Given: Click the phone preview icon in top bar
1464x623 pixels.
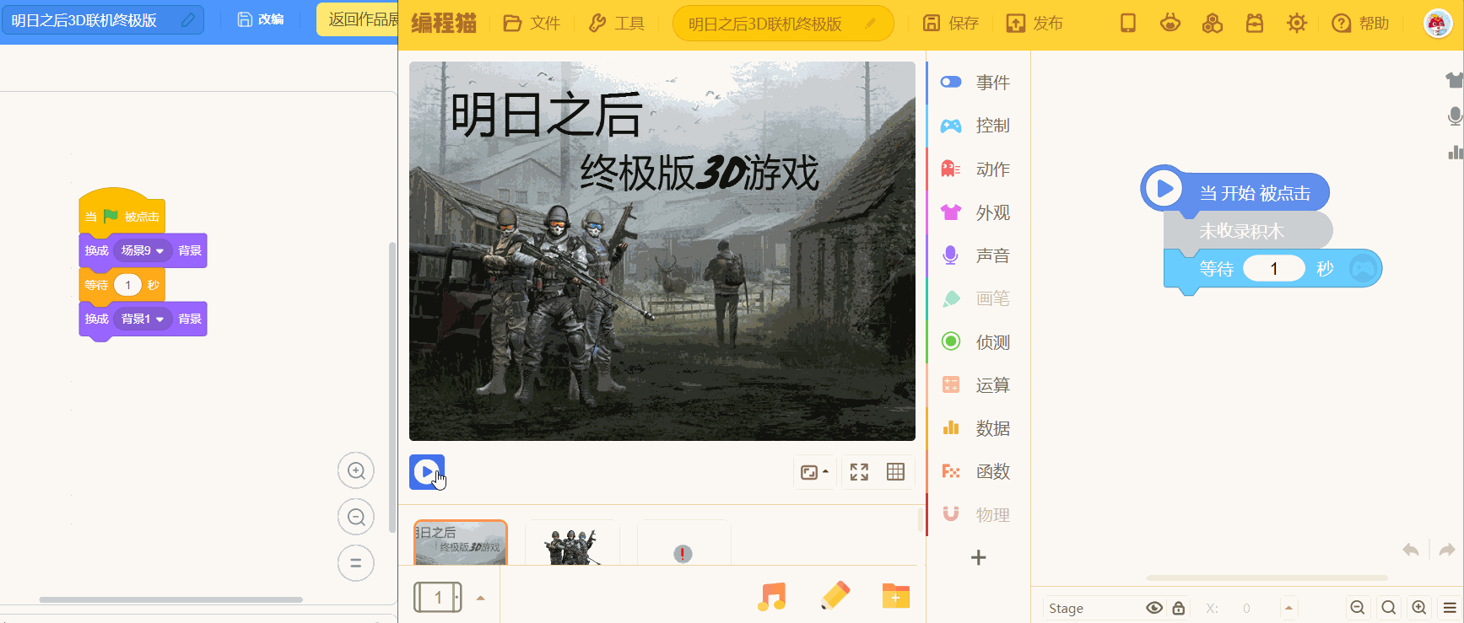Looking at the screenshot, I should tap(1128, 24).
